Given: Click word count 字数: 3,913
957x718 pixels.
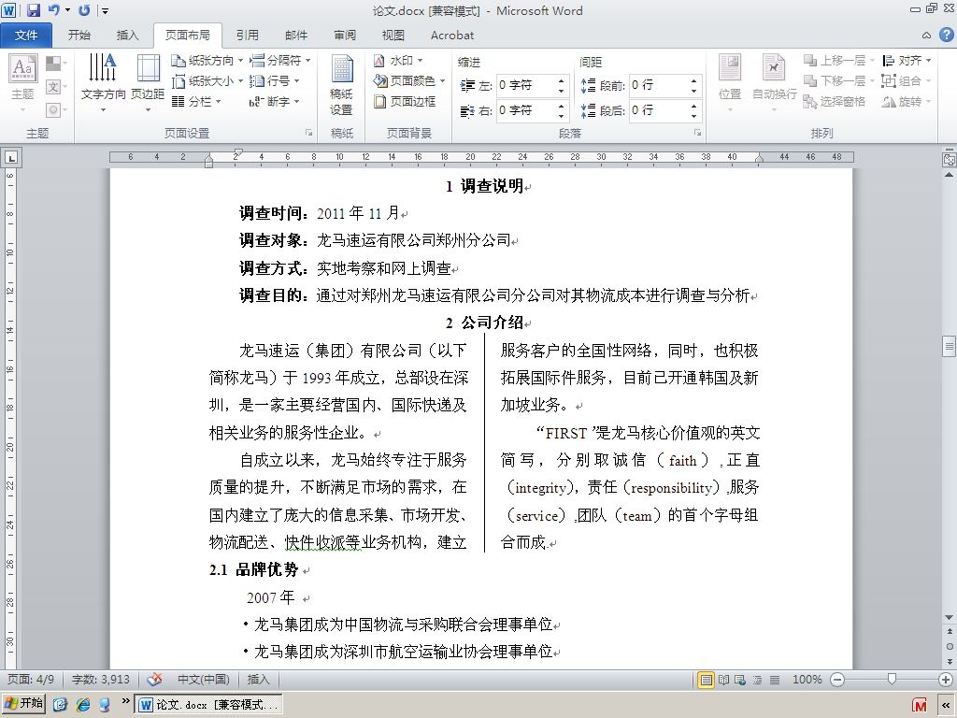Looking at the screenshot, I should click(101, 680).
